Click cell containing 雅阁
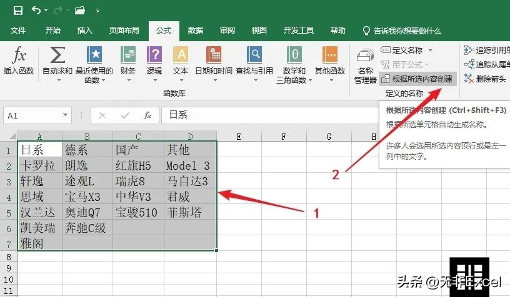510x297 pixels. (x=39, y=243)
